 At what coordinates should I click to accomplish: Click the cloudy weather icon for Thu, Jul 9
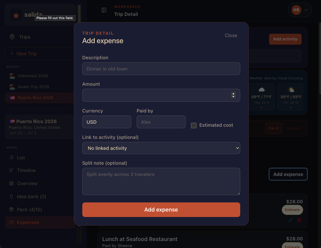tap(262, 90)
